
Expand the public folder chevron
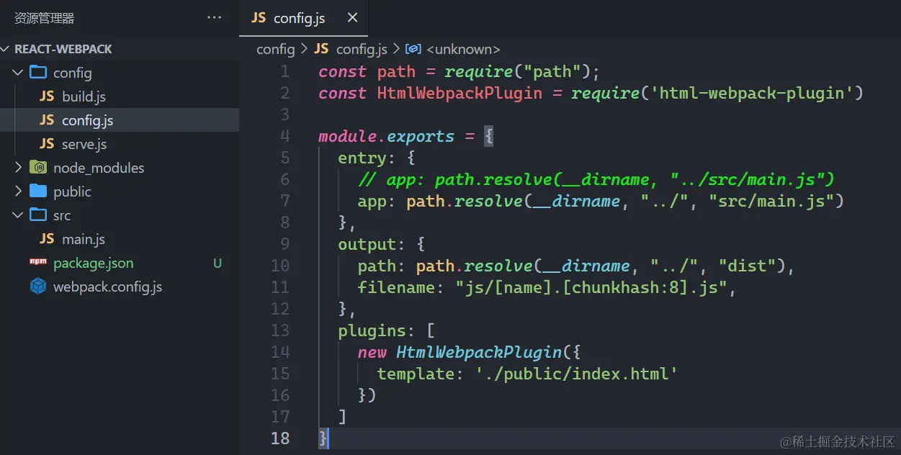click(18, 192)
